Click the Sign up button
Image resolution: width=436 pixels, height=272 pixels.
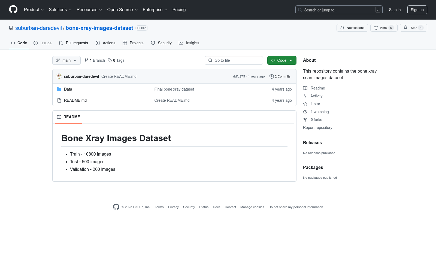pyautogui.click(x=417, y=10)
